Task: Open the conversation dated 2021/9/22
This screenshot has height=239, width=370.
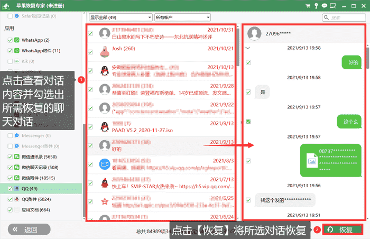Action: click(x=161, y=108)
